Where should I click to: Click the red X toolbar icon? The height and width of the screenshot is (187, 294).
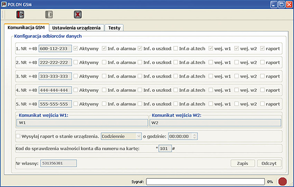tap(77, 15)
